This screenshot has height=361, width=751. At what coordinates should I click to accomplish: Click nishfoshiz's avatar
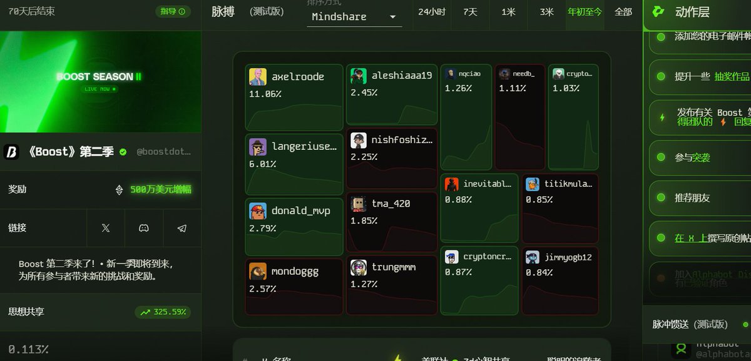[359, 140]
